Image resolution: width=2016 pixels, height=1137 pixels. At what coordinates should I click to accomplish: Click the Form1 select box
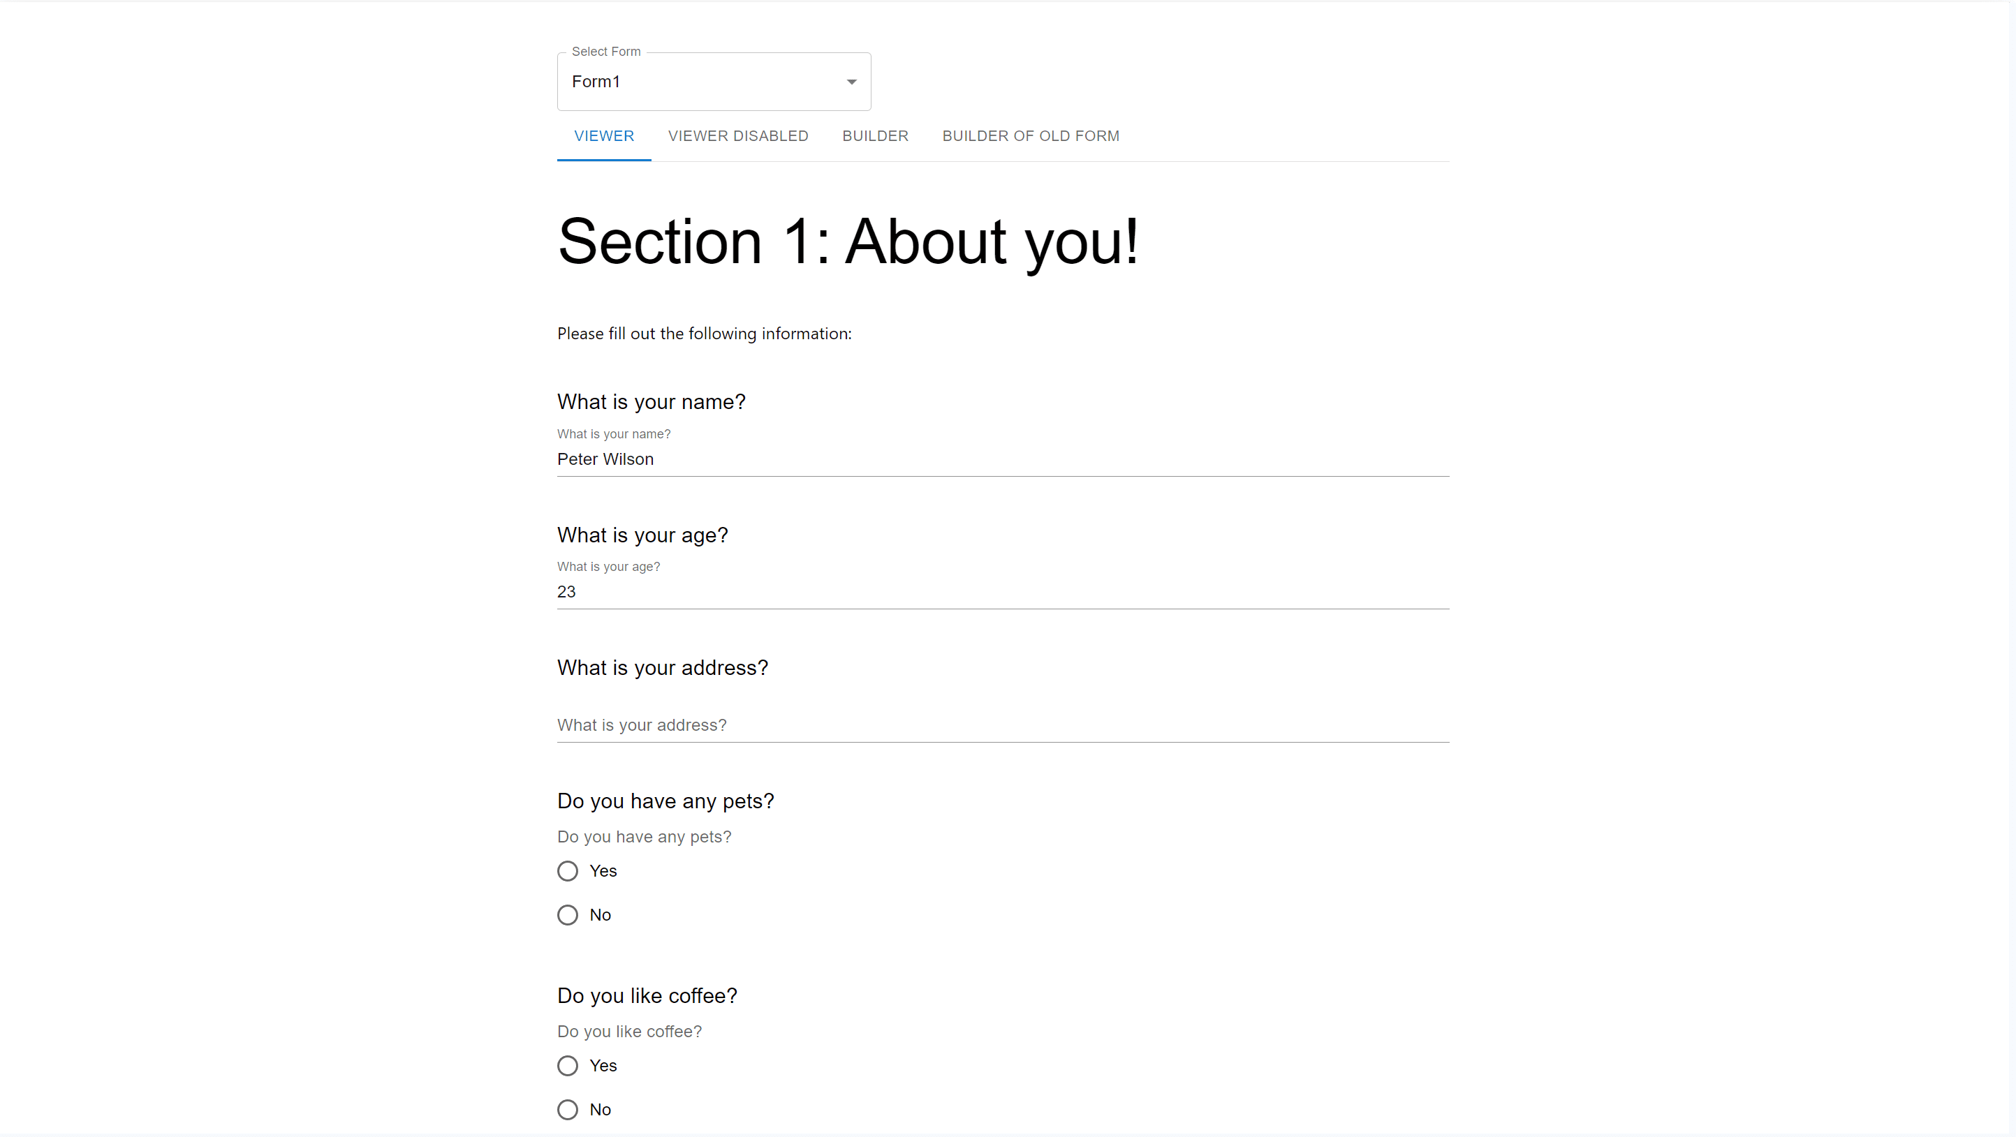705,82
